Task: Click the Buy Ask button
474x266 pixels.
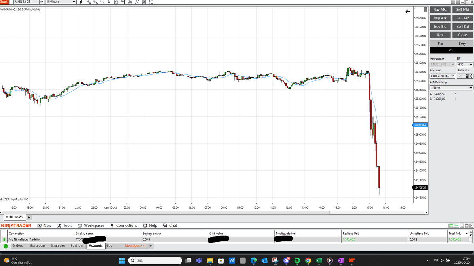Action: (x=440, y=18)
